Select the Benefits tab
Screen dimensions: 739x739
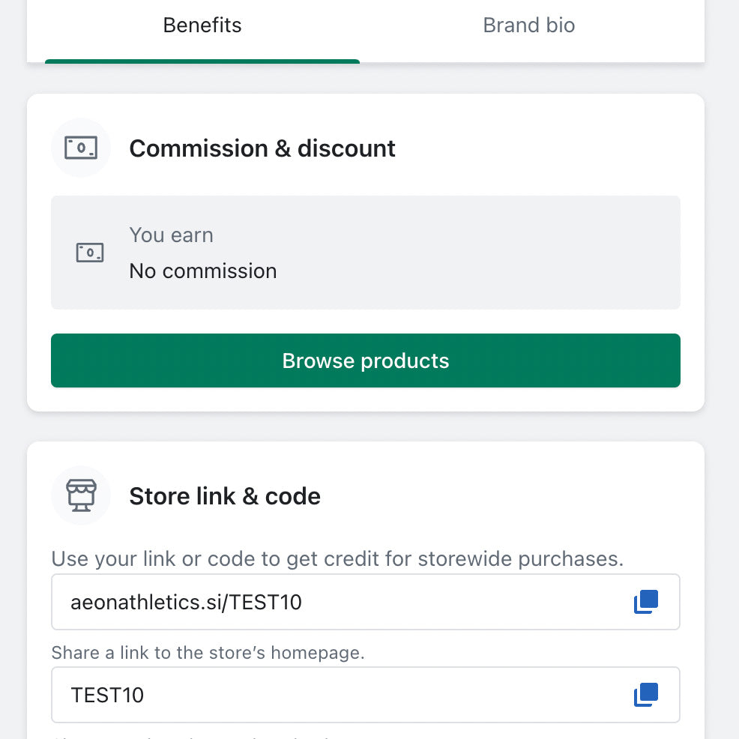click(x=202, y=25)
